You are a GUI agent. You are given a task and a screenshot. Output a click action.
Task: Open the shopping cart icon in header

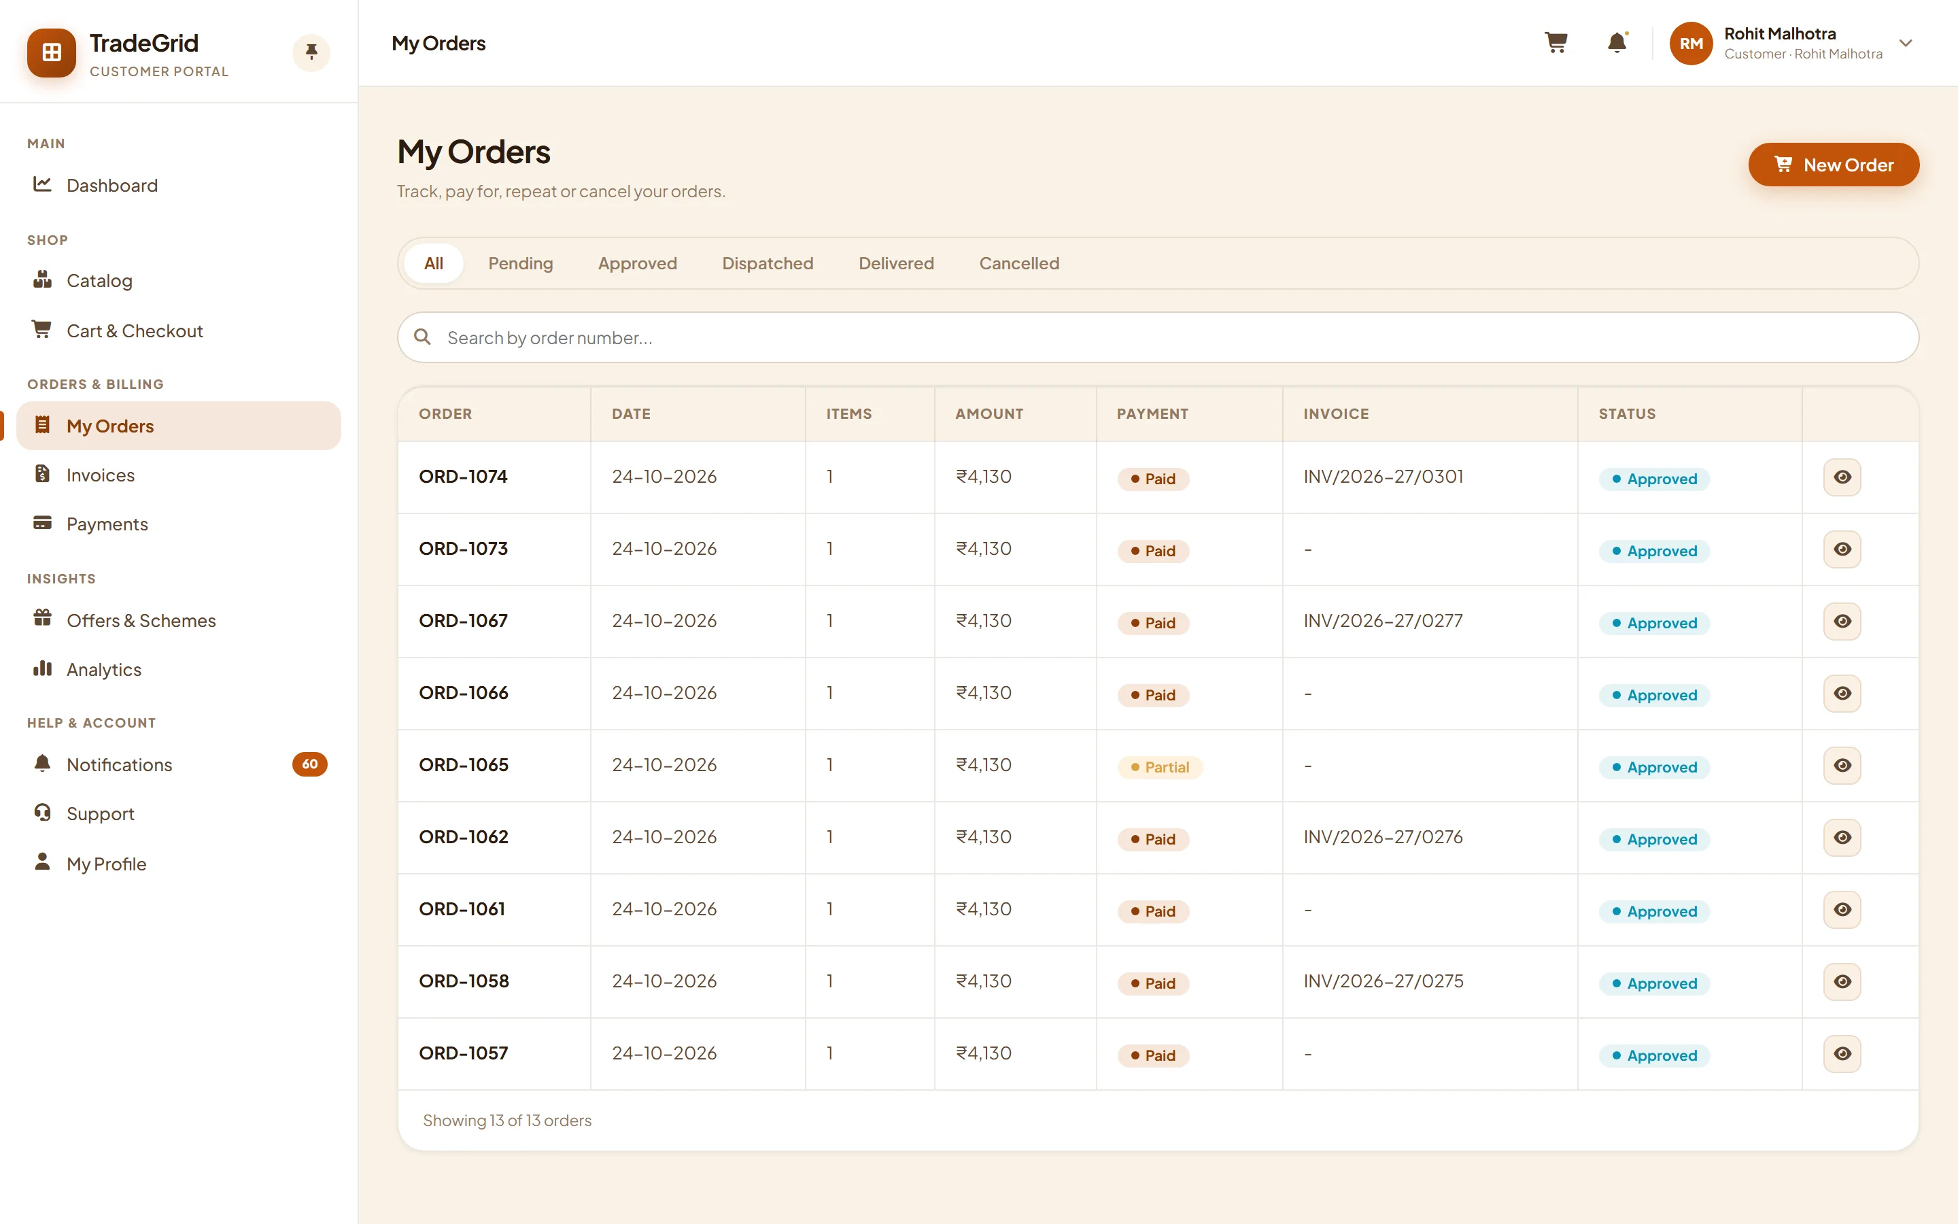point(1555,43)
